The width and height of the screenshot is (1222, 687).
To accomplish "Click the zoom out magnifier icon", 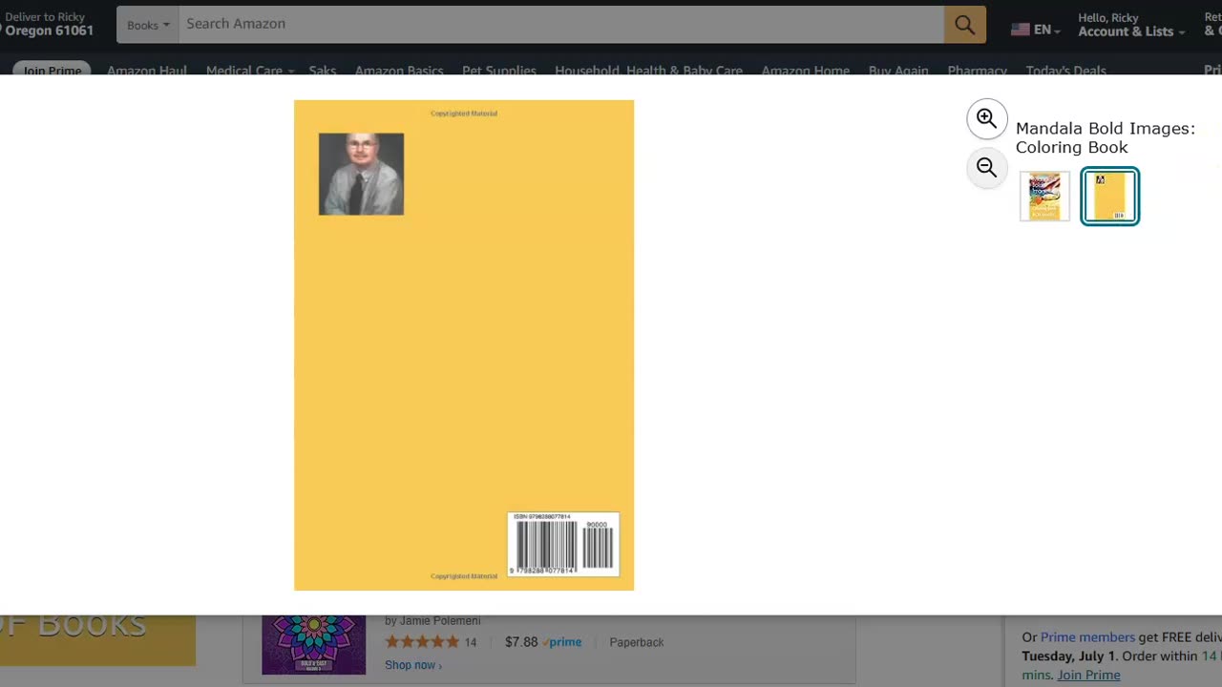I will coord(987,169).
